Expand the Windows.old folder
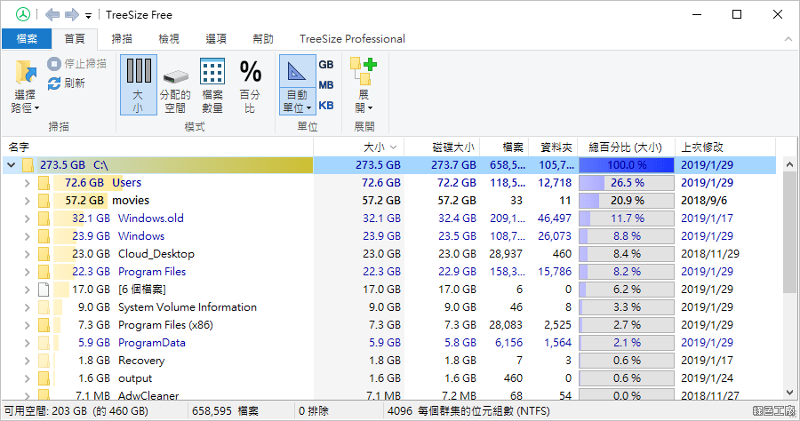The width and height of the screenshot is (800, 421). (27, 218)
